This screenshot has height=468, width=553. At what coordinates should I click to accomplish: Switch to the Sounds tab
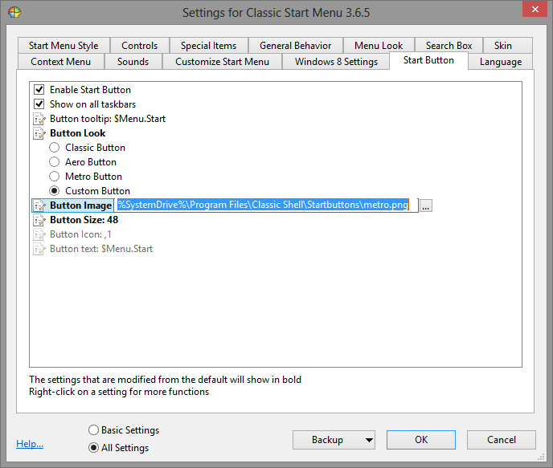[x=133, y=62]
